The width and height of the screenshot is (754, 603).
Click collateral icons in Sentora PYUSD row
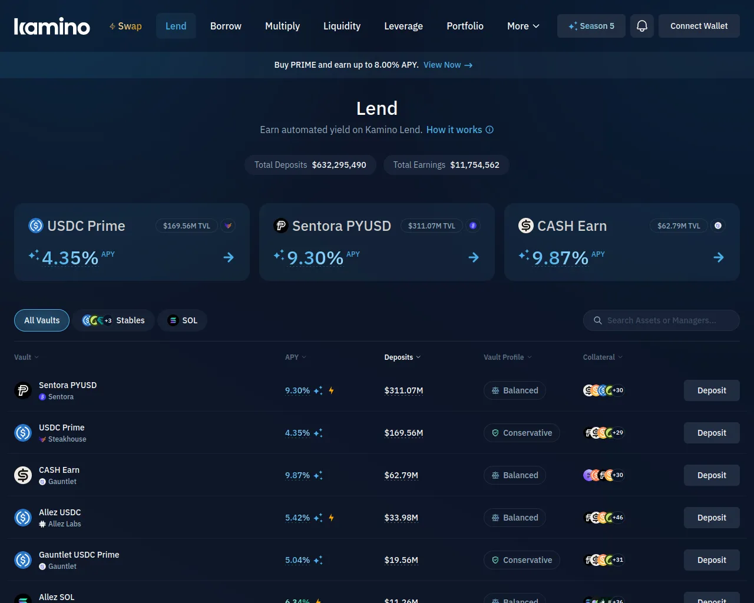pos(604,390)
